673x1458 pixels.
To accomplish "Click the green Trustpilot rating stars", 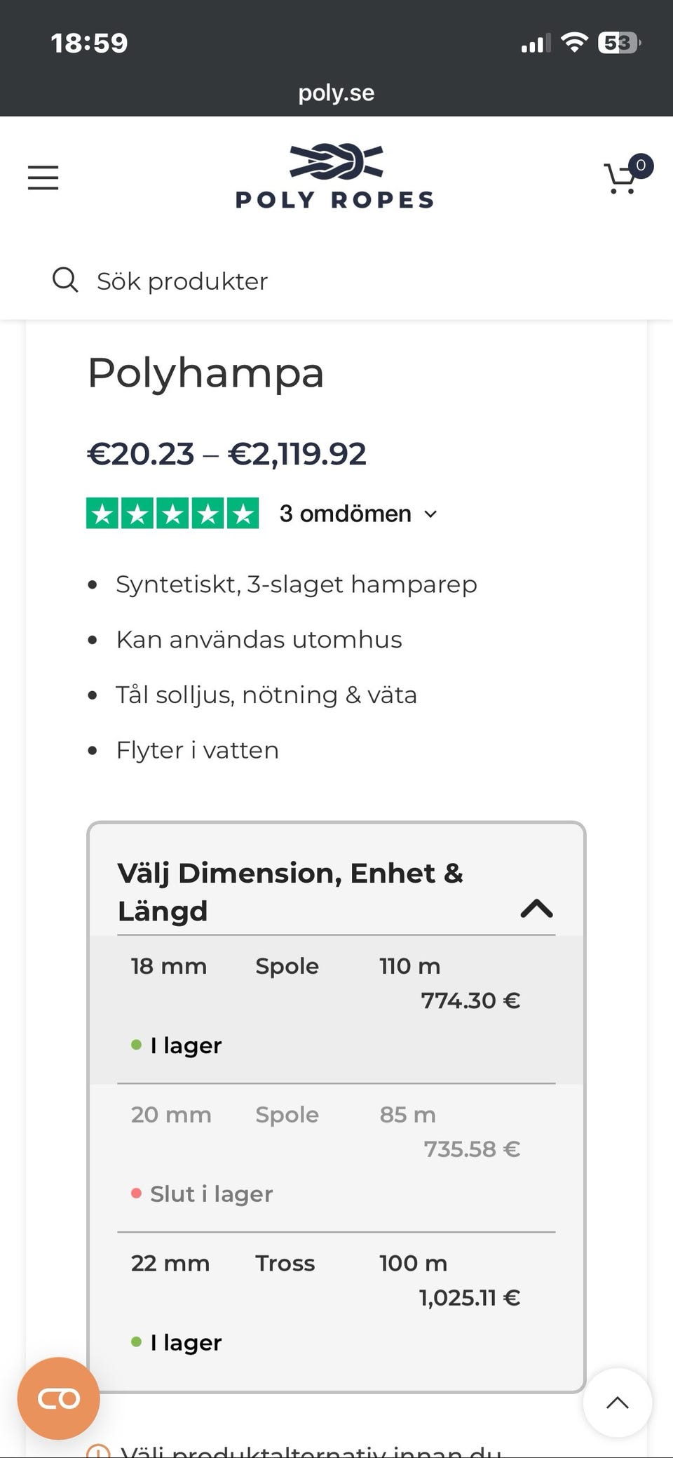I will pyautogui.click(x=172, y=514).
